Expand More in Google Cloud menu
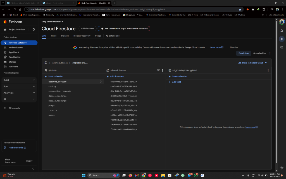Screen dimensions: 286x179 (x=253, y=63)
